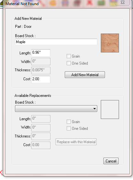This screenshot has width=133, height=180.
Task: Click the empty replacement material preview box
Action: point(110,109)
